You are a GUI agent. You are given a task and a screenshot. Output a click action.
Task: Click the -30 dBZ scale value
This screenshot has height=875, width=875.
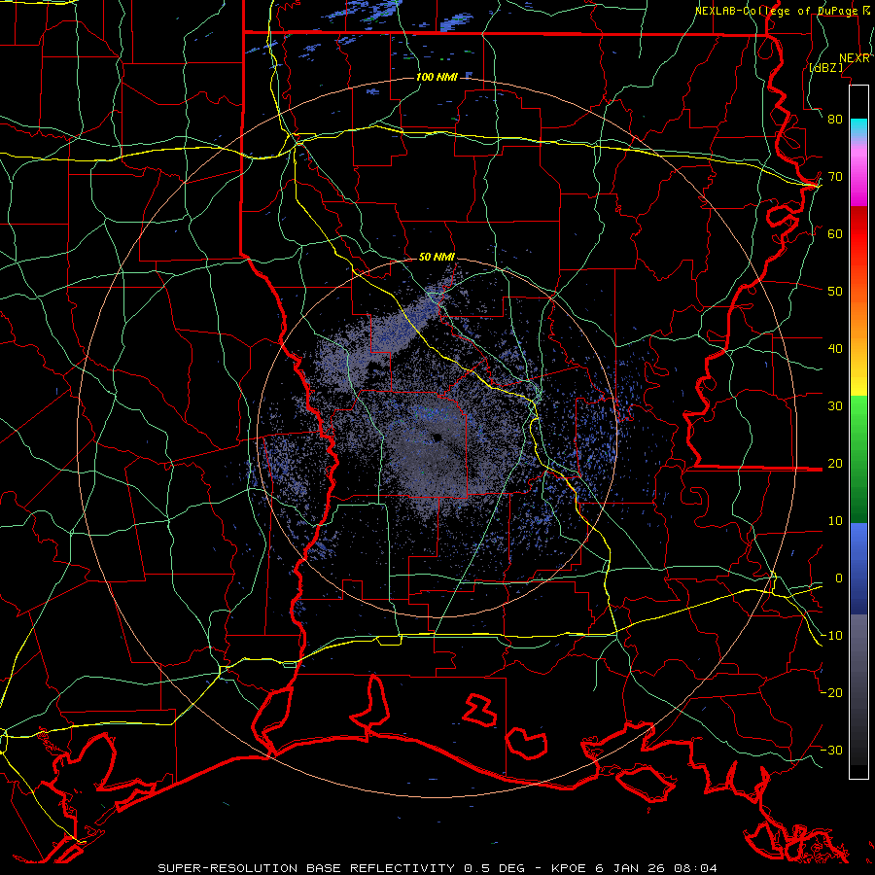click(x=831, y=750)
